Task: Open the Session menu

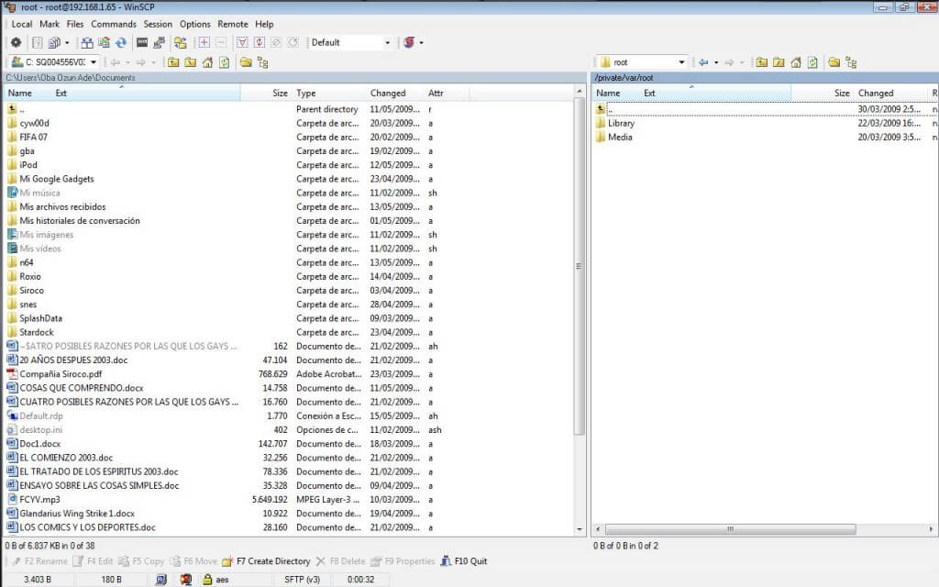Action: (x=158, y=24)
